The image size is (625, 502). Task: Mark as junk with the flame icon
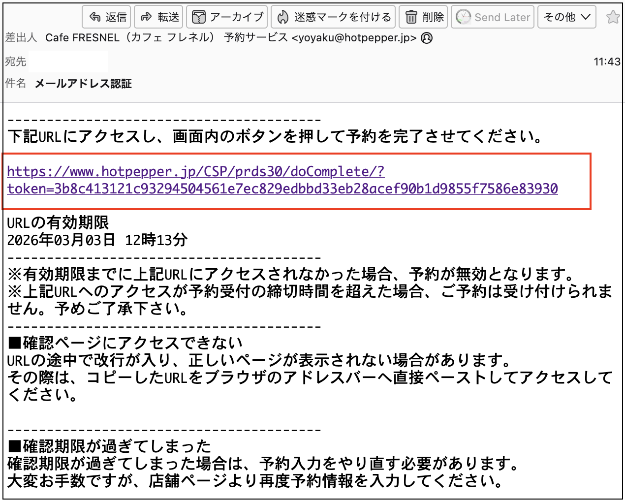tap(283, 17)
